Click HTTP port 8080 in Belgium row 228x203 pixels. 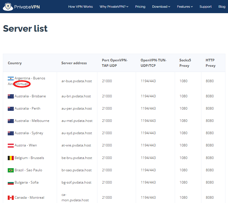(210, 158)
